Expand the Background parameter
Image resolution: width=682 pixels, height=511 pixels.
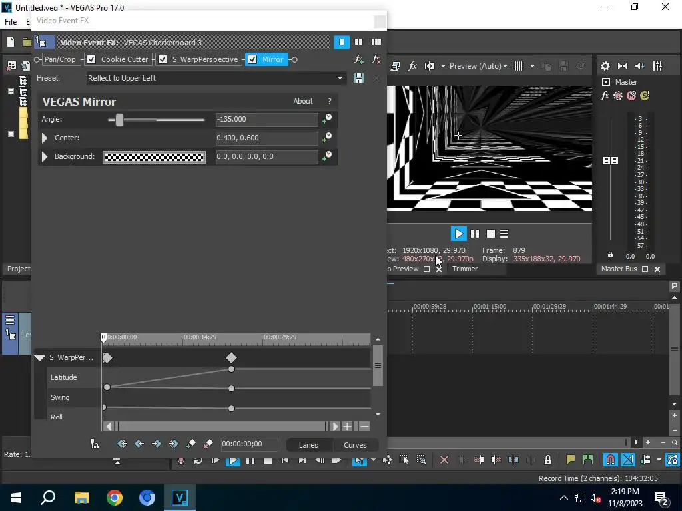pyautogui.click(x=45, y=156)
